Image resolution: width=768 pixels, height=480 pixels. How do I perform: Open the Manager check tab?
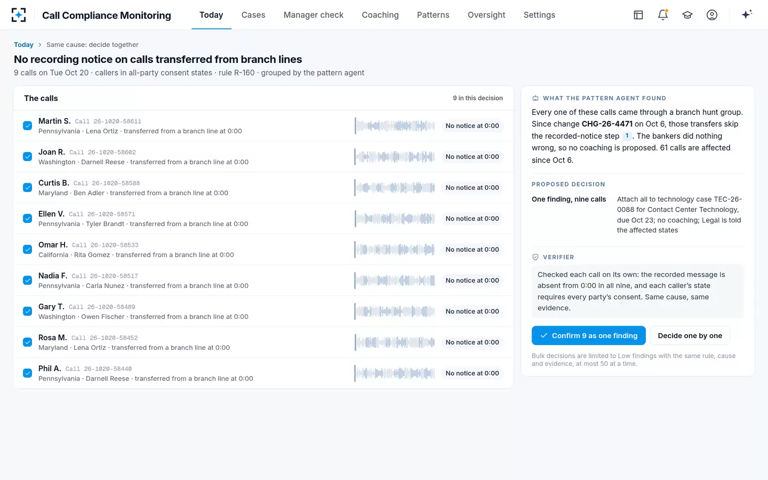point(314,15)
